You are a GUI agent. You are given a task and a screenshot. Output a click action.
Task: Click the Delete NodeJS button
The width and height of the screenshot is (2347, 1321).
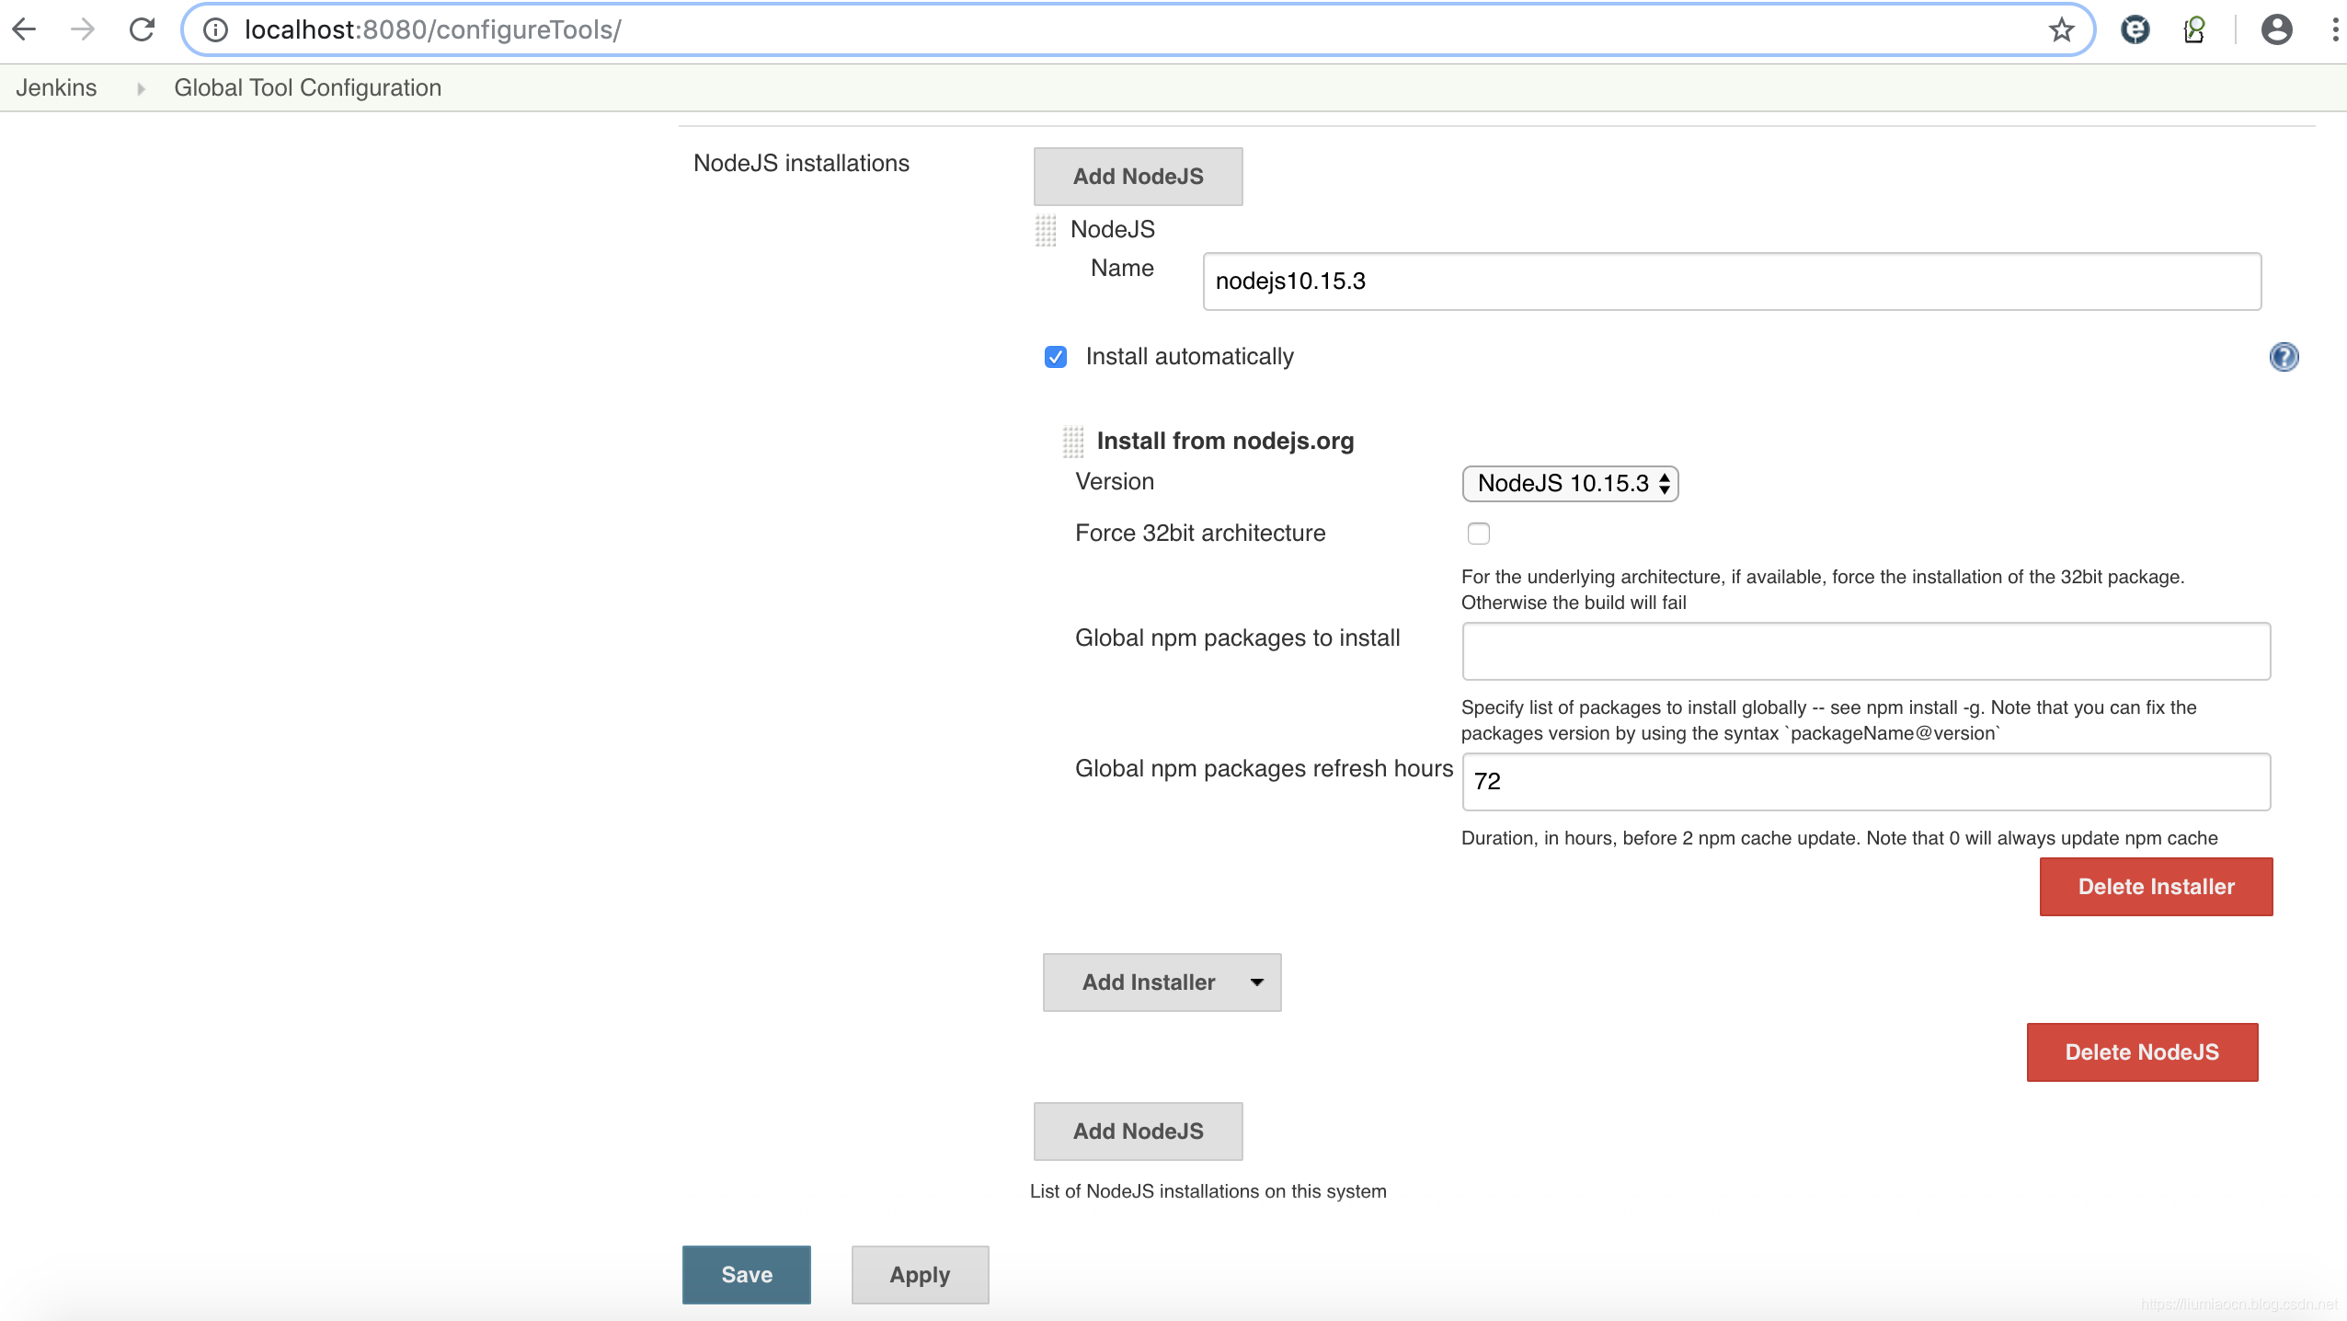pyautogui.click(x=2142, y=1052)
